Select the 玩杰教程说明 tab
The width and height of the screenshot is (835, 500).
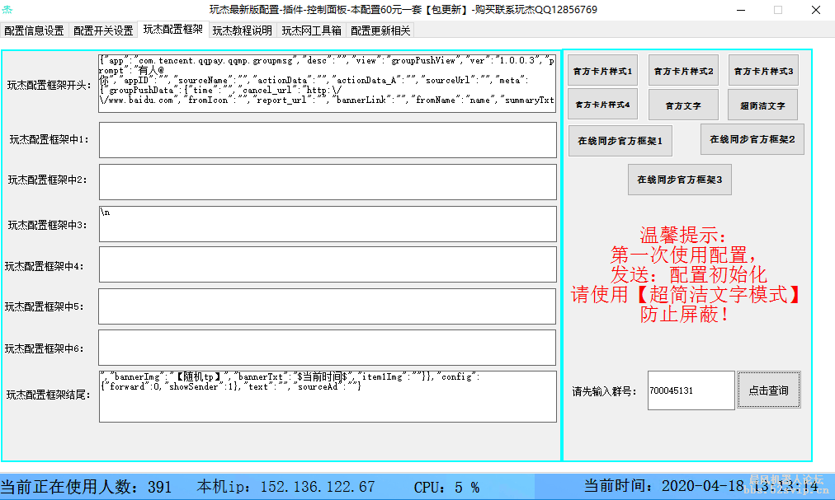[242, 30]
